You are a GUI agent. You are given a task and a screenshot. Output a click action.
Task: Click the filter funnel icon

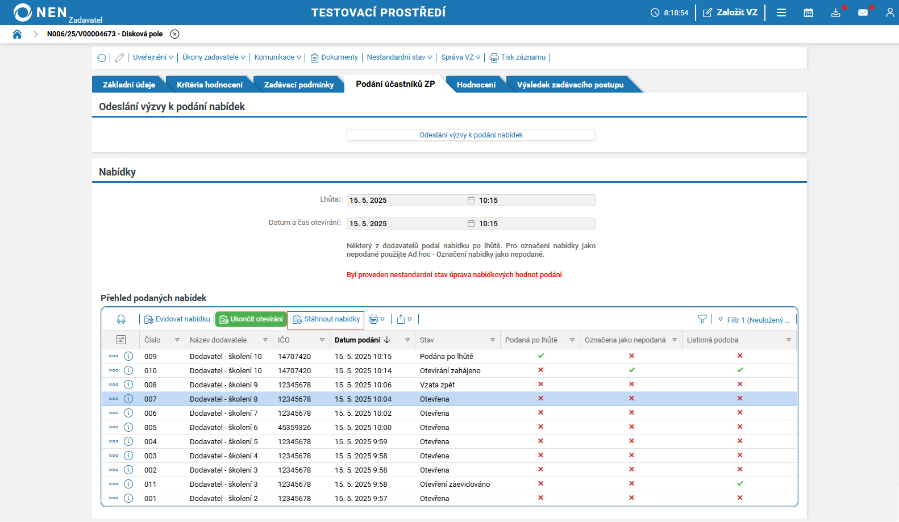point(702,319)
